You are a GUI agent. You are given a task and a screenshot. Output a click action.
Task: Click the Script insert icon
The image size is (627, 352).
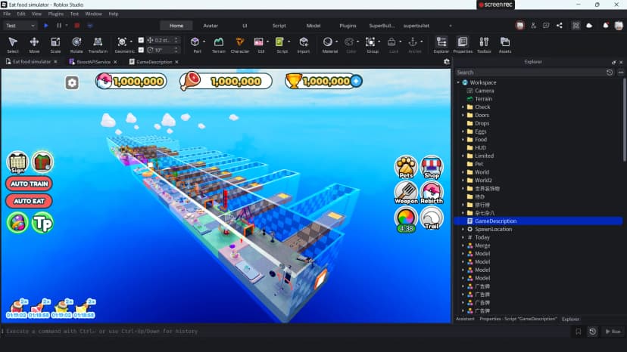point(280,42)
